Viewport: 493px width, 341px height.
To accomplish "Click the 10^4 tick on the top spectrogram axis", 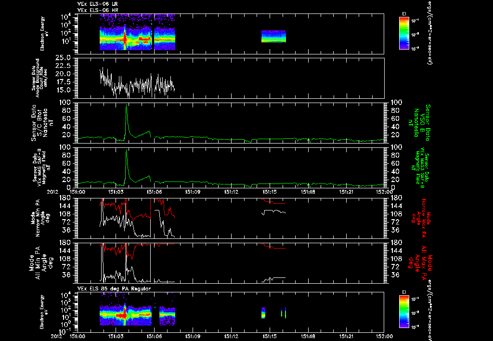I will point(65,17).
